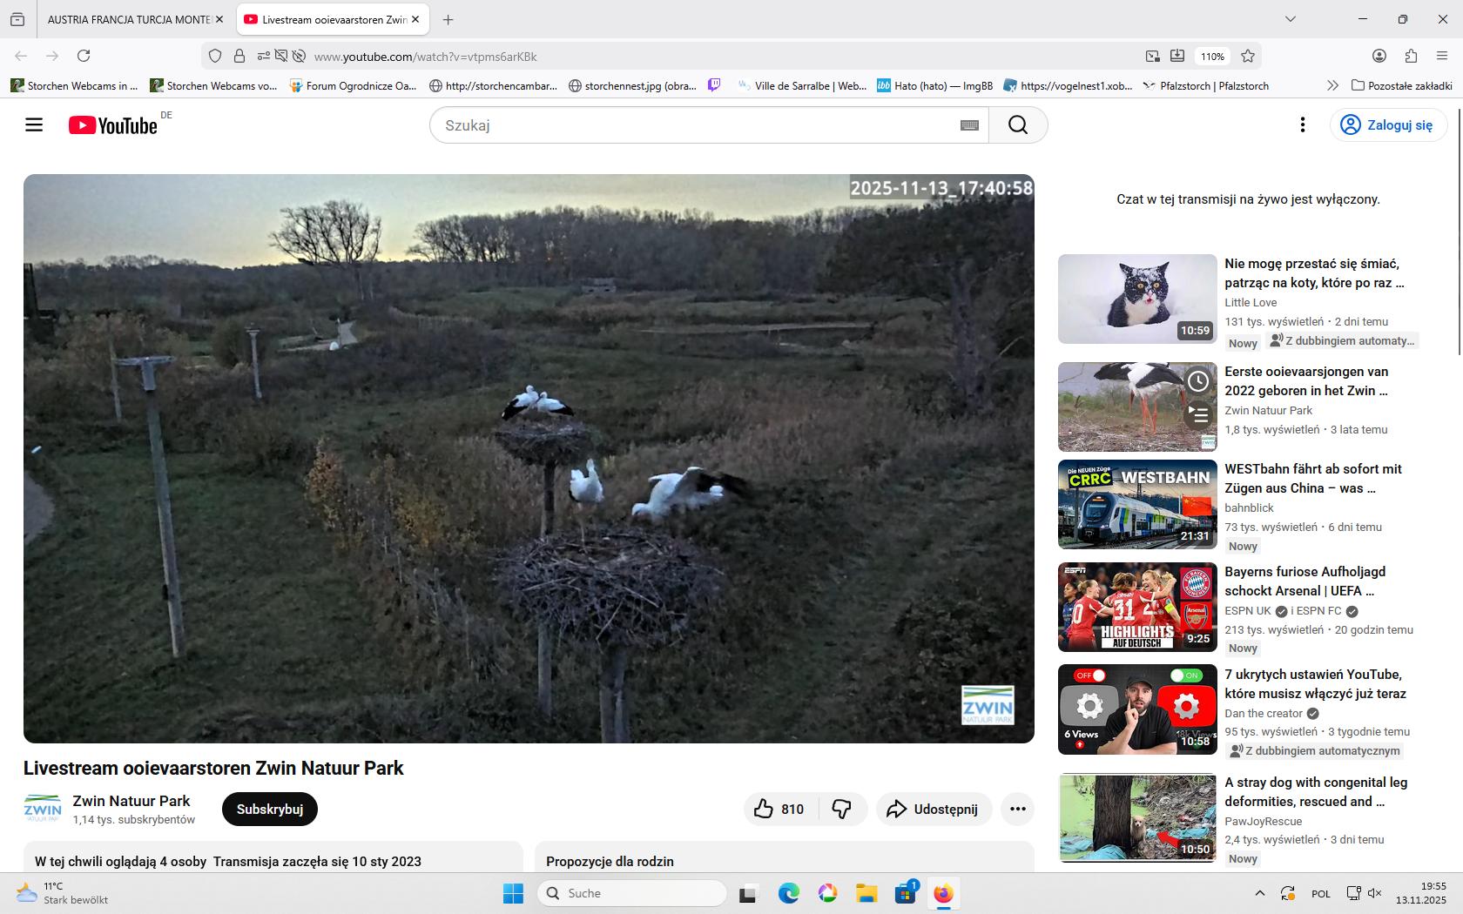The image size is (1463, 914).
Task: Open YouTube settings three-dot menu
Action: [x=1303, y=124]
